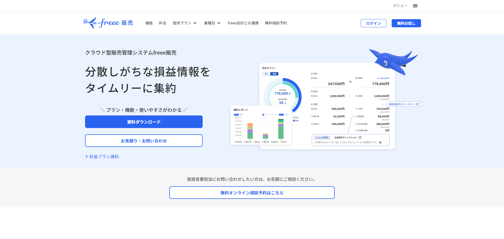This screenshot has width=504, height=239.
Task: Click the 無料お試し button
Action: click(406, 23)
